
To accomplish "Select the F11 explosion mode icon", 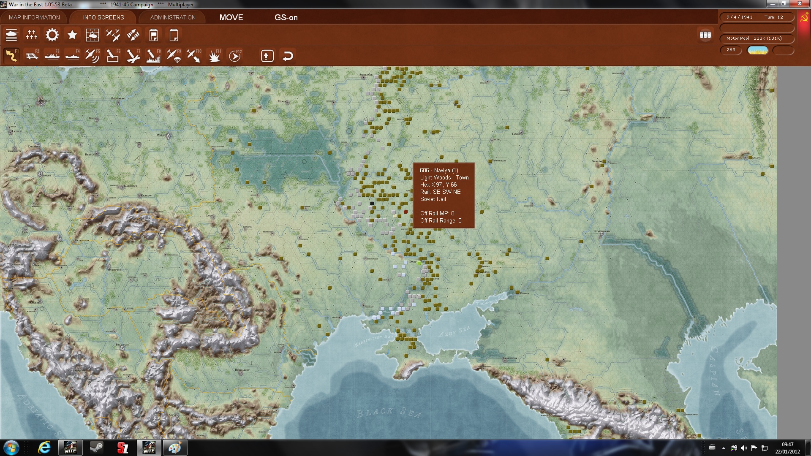I will tap(214, 56).
